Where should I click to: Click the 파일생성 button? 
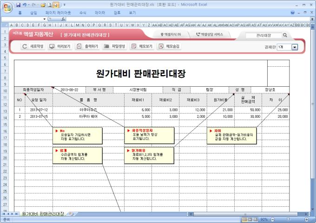click(114, 46)
